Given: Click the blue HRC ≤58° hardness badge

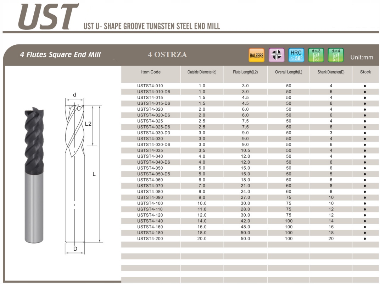Looking at the screenshot, I should point(296,55).
